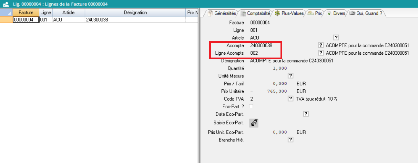The width and height of the screenshot is (418, 163).
Task: Click the help icon next to Article field
Action: (x=336, y=38)
